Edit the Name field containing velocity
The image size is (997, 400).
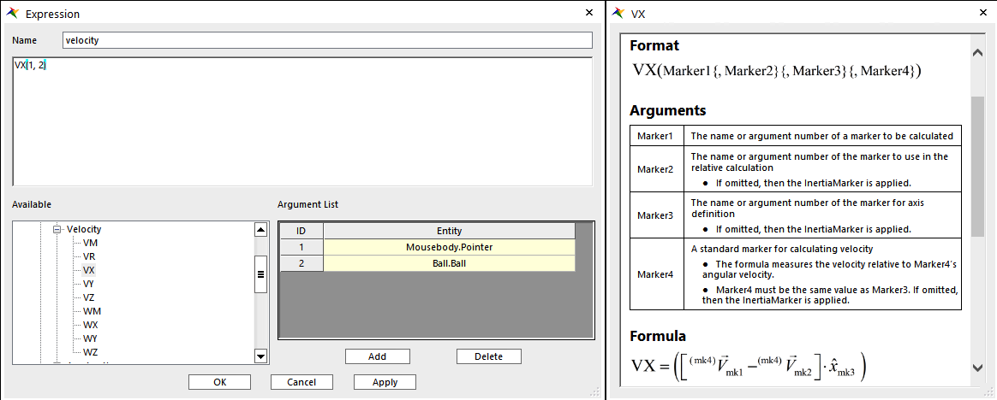[327, 40]
